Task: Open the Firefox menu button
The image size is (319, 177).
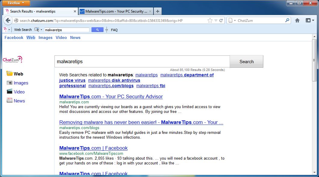Action: click(16, 3)
